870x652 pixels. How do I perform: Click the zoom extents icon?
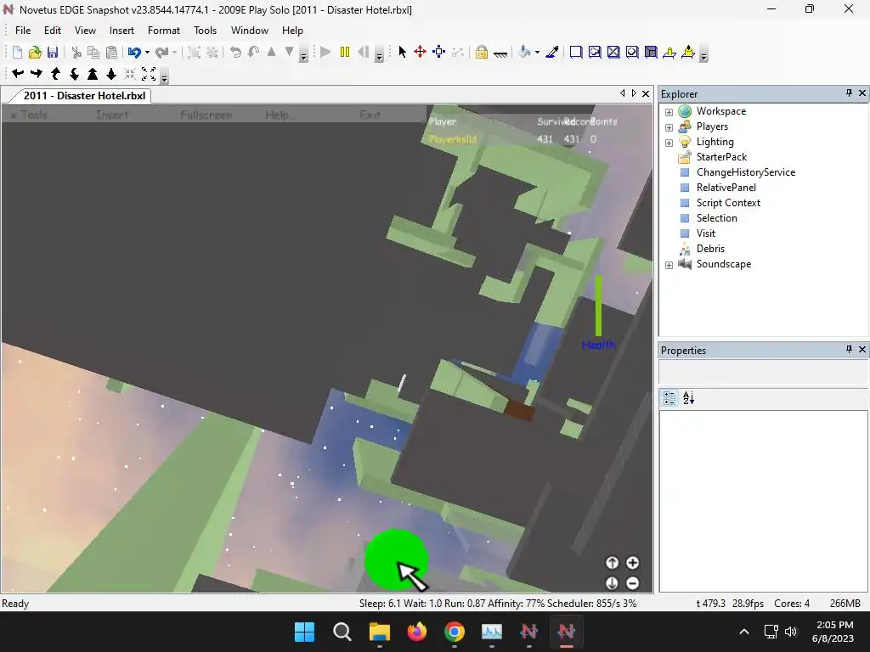point(149,73)
